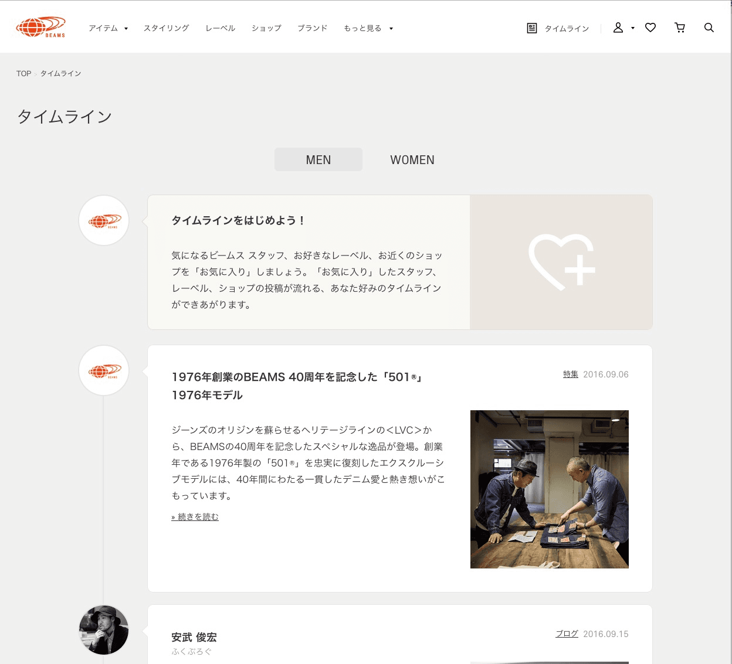Image resolution: width=732 pixels, height=664 pixels.
Task: Click the large heart-plus favorite icon
Action: [x=561, y=262]
